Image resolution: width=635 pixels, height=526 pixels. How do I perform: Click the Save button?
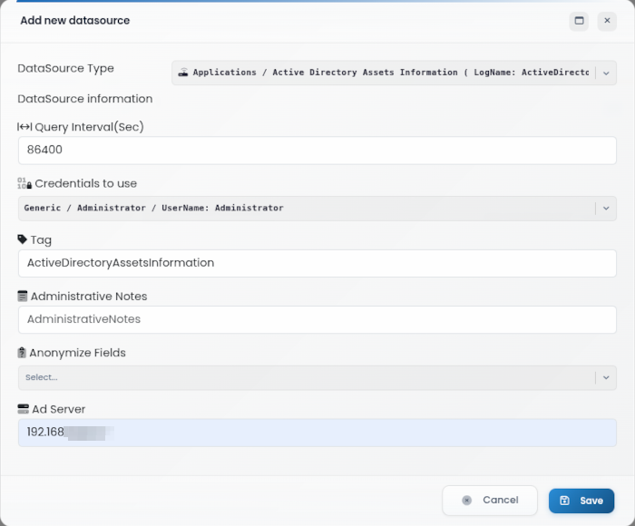581,501
